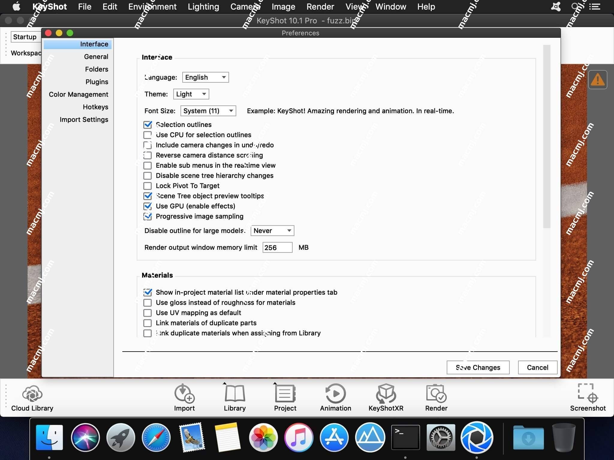Click the Render menu item
The width and height of the screenshot is (614, 460).
[320, 6]
